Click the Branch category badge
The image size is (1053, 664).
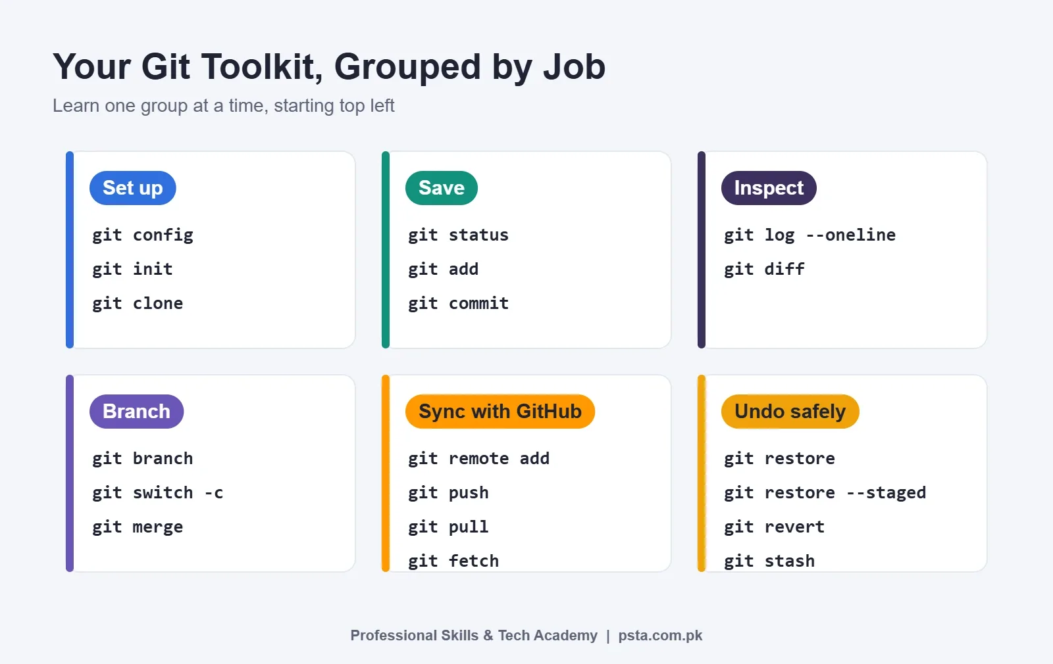click(x=136, y=412)
